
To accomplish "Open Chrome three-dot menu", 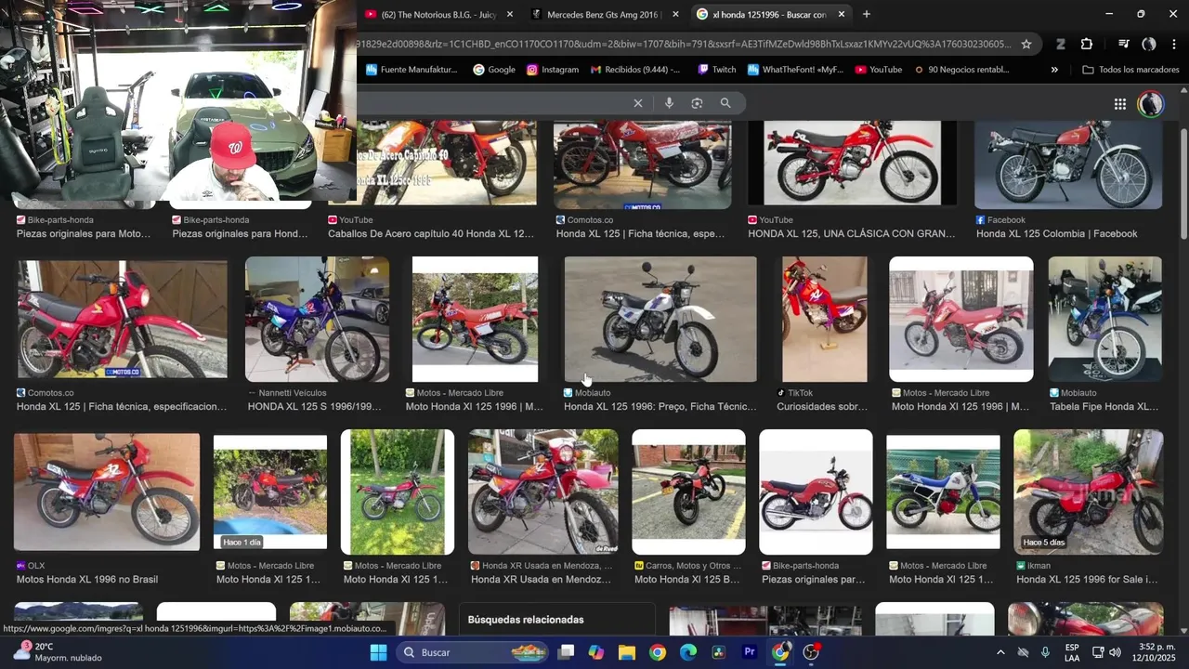I will click(1174, 44).
